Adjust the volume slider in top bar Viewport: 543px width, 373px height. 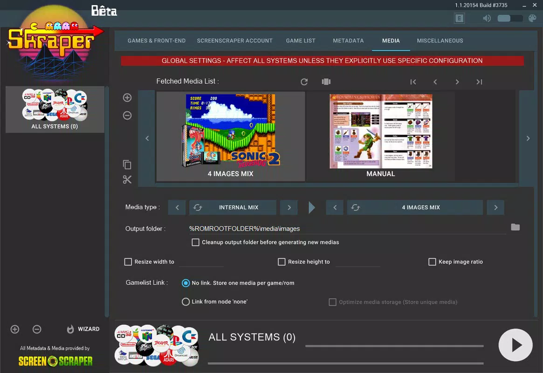[510, 18]
